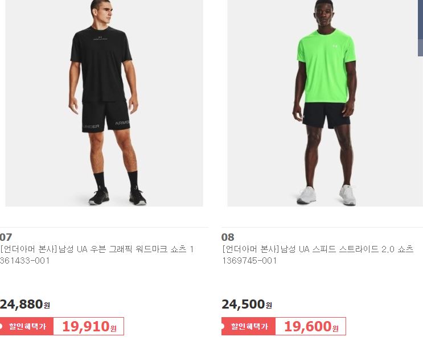The width and height of the screenshot is (423, 349).
Task: Click the ARMOUR wordmark black shorts
Action: tap(106, 117)
